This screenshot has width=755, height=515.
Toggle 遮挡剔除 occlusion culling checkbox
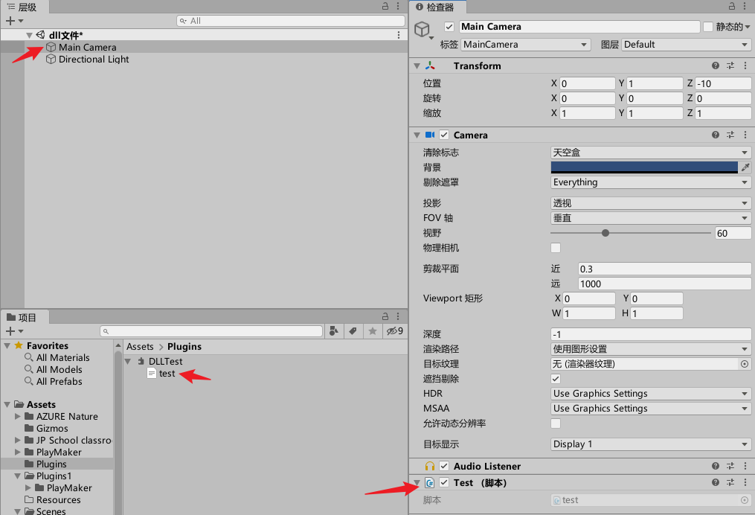[555, 379]
